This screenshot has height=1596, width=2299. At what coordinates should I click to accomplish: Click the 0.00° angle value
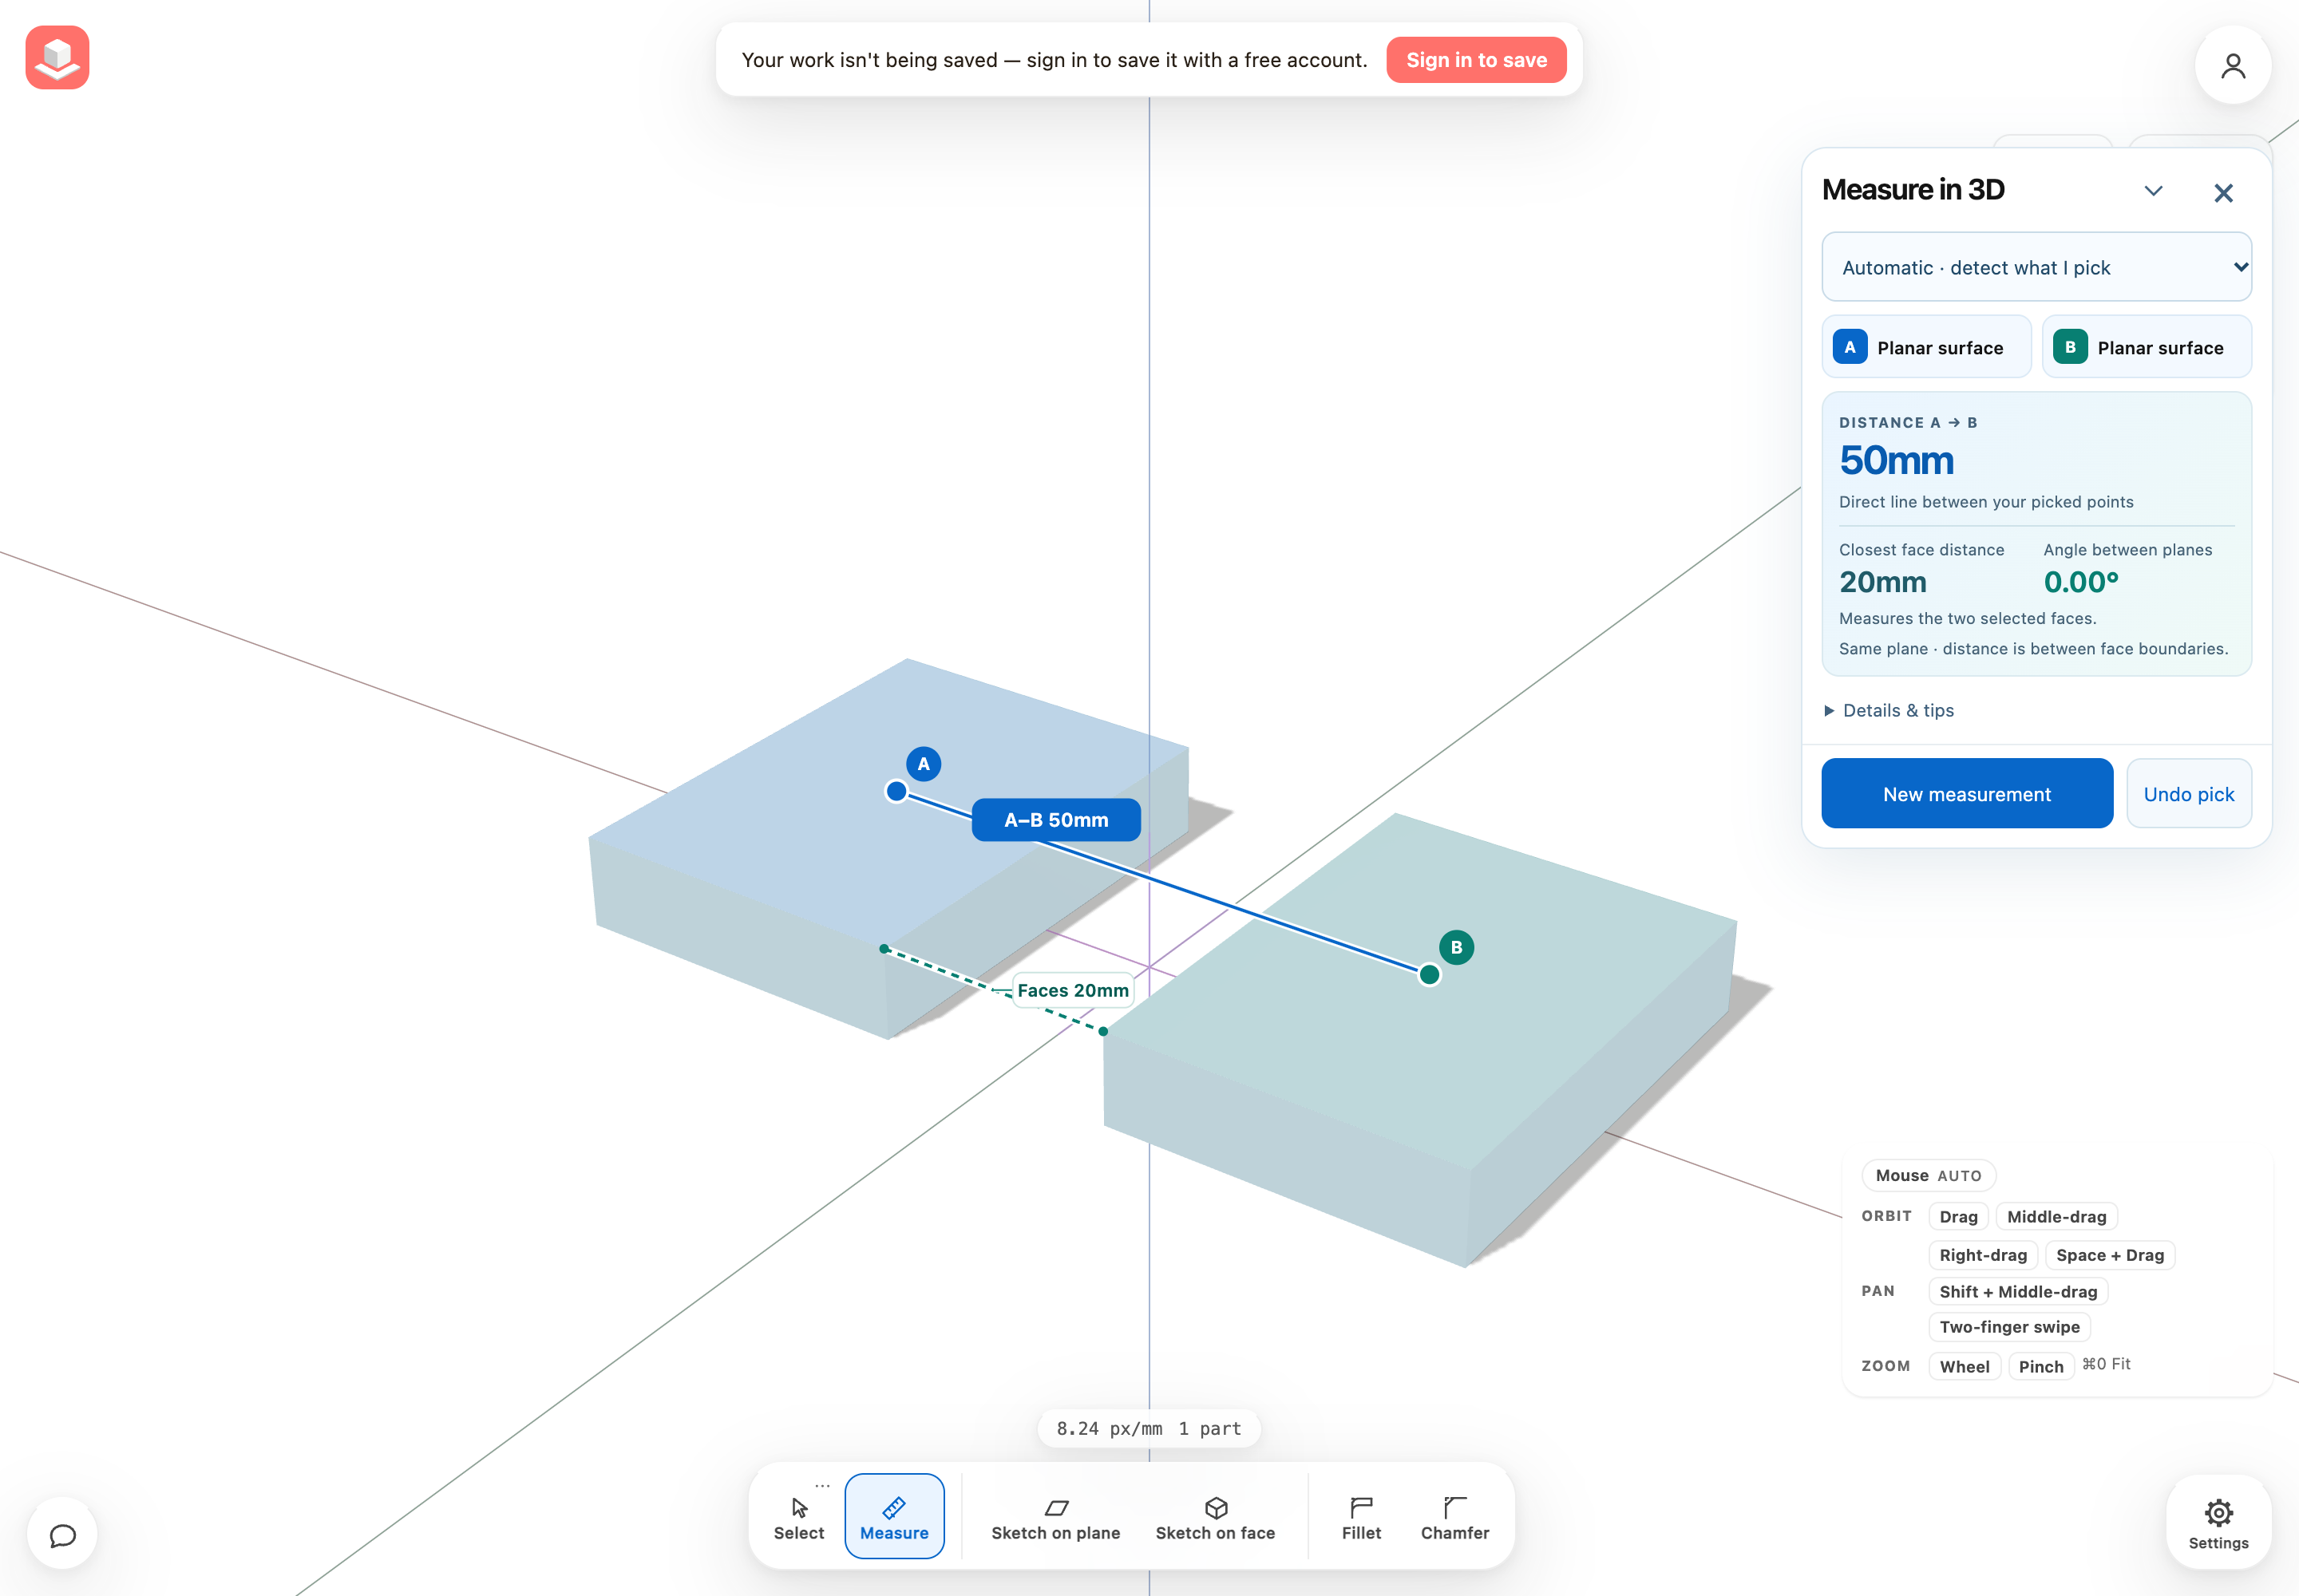pos(2081,582)
